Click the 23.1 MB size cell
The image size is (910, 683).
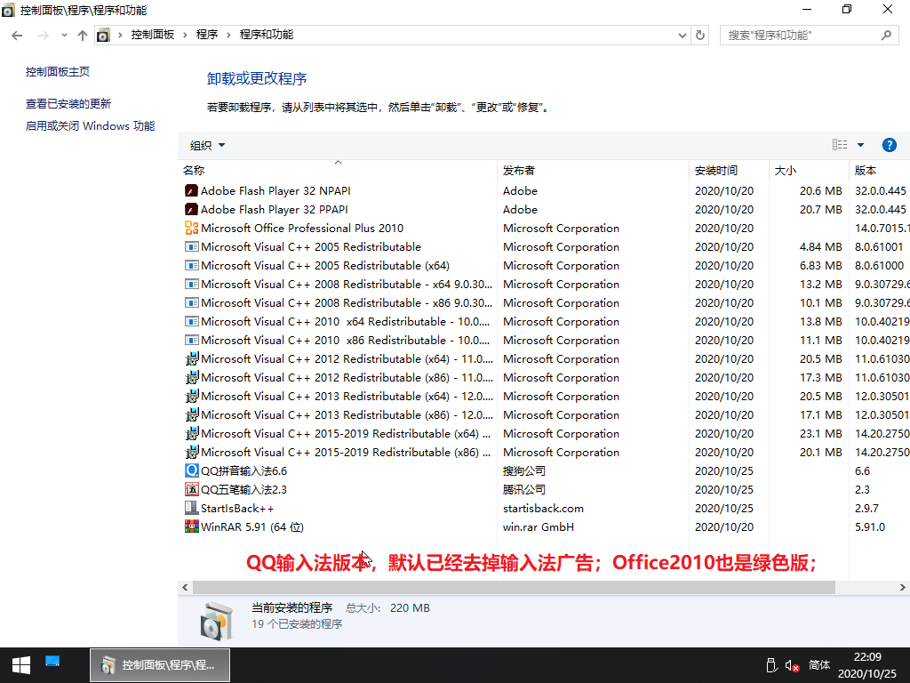(x=820, y=433)
